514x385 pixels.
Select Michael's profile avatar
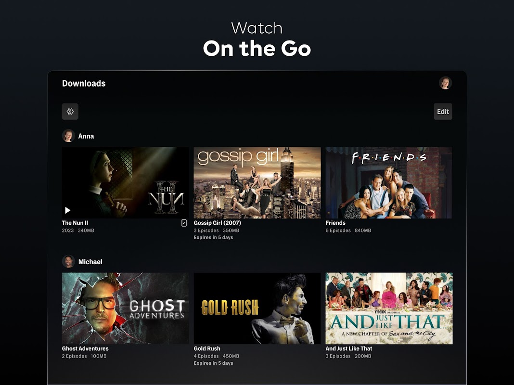pos(68,261)
